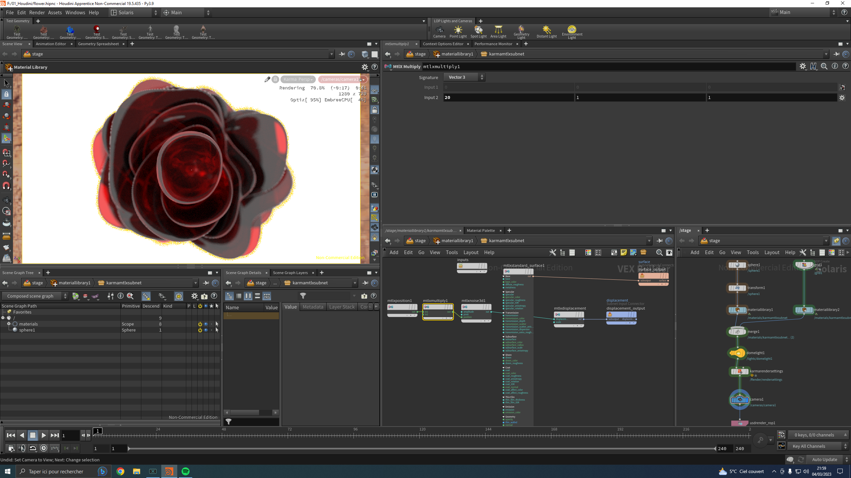
Task: Toggle real-time playback on the timeline
Action: point(44,448)
